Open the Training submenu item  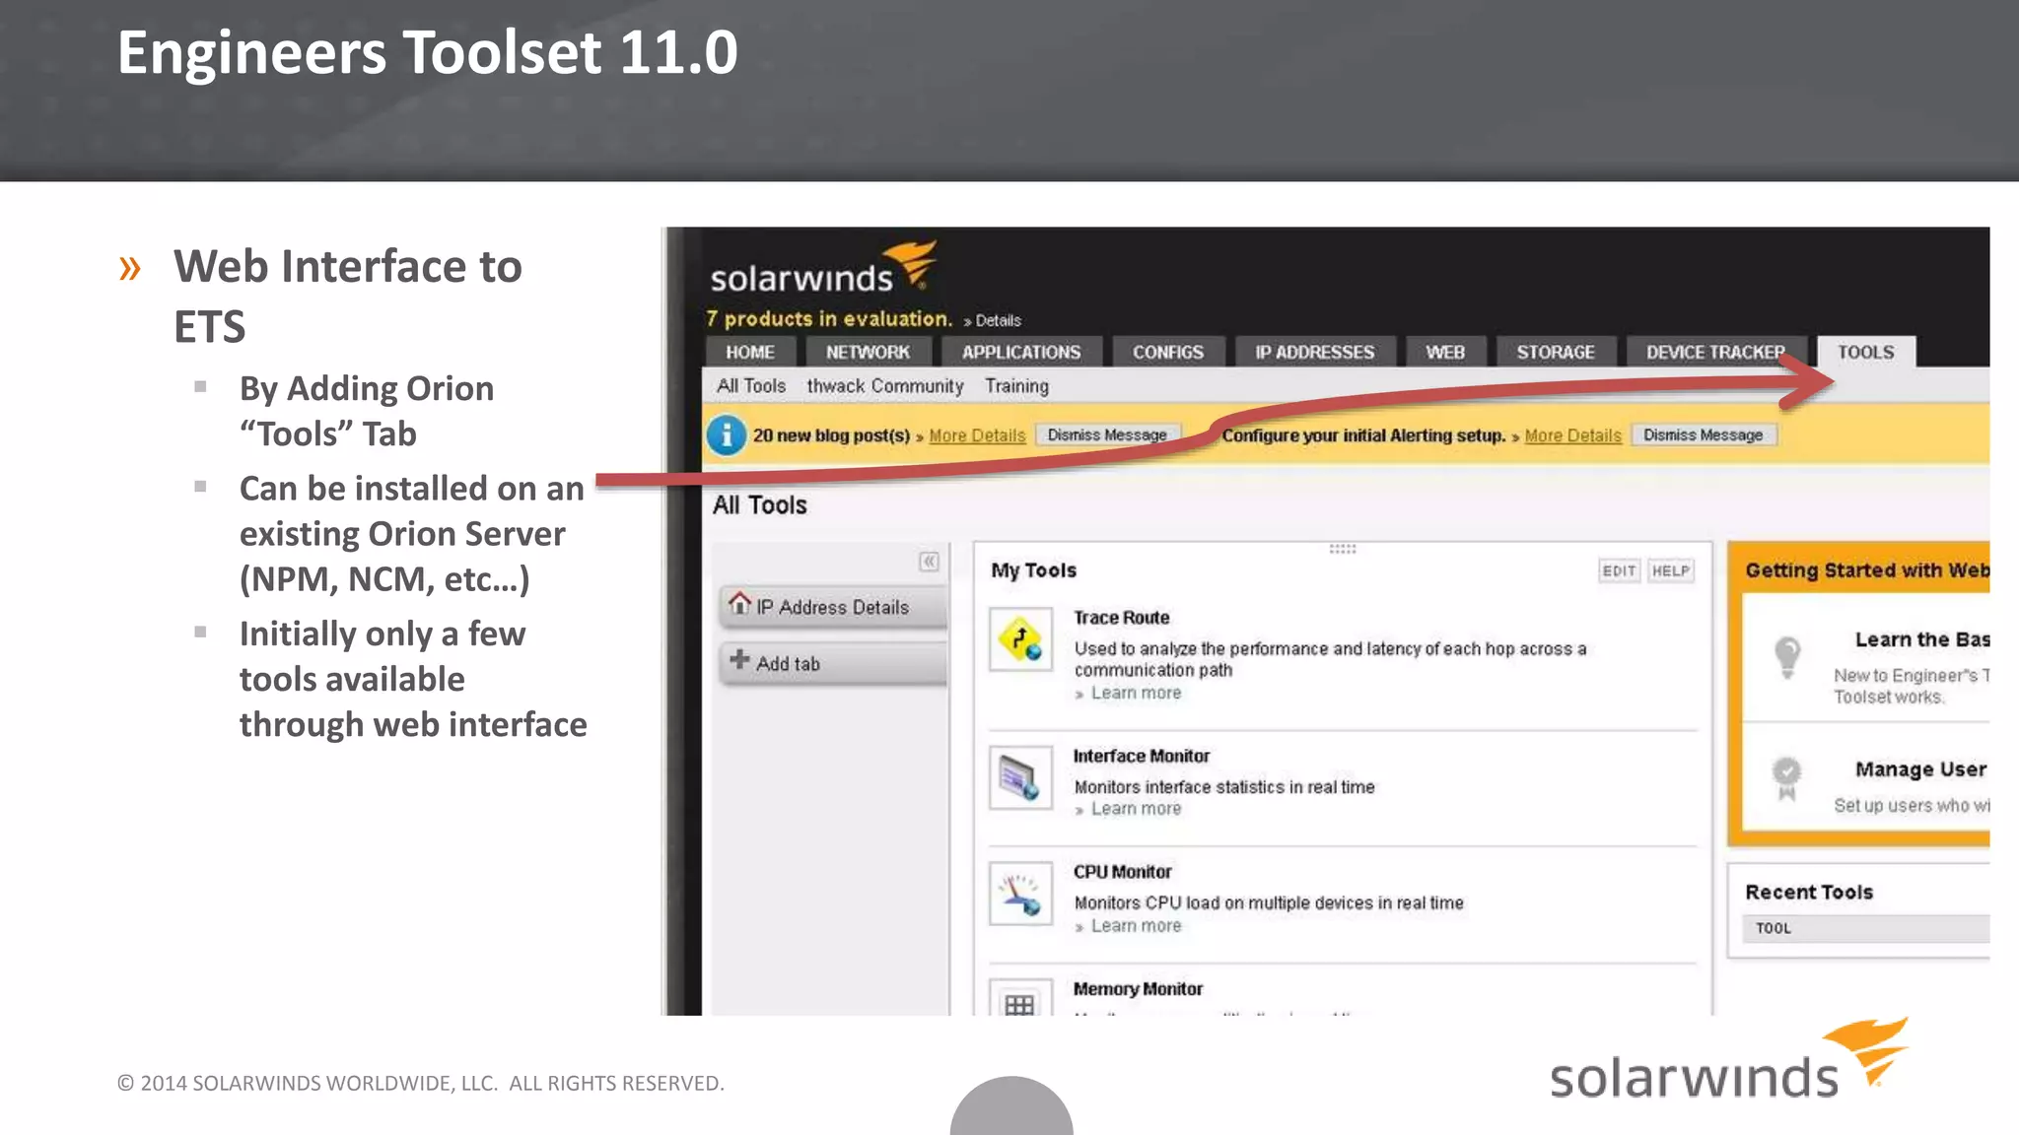click(x=1016, y=386)
